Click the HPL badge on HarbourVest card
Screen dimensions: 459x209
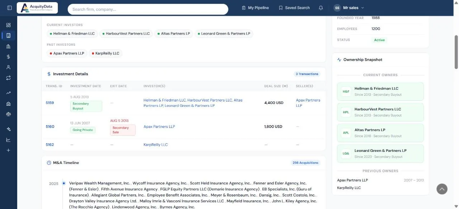pyautogui.click(x=346, y=112)
